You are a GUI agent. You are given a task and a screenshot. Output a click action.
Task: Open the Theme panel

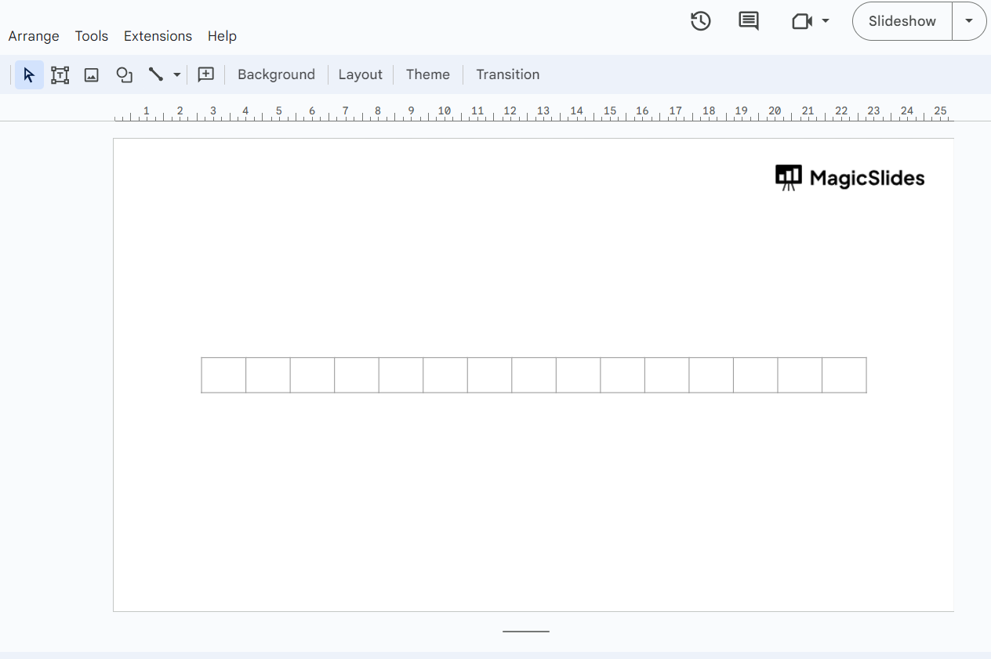tap(428, 74)
